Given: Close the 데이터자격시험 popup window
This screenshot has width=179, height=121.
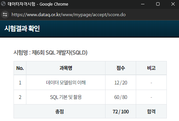Looking at the screenshot, I should coord(173,4).
